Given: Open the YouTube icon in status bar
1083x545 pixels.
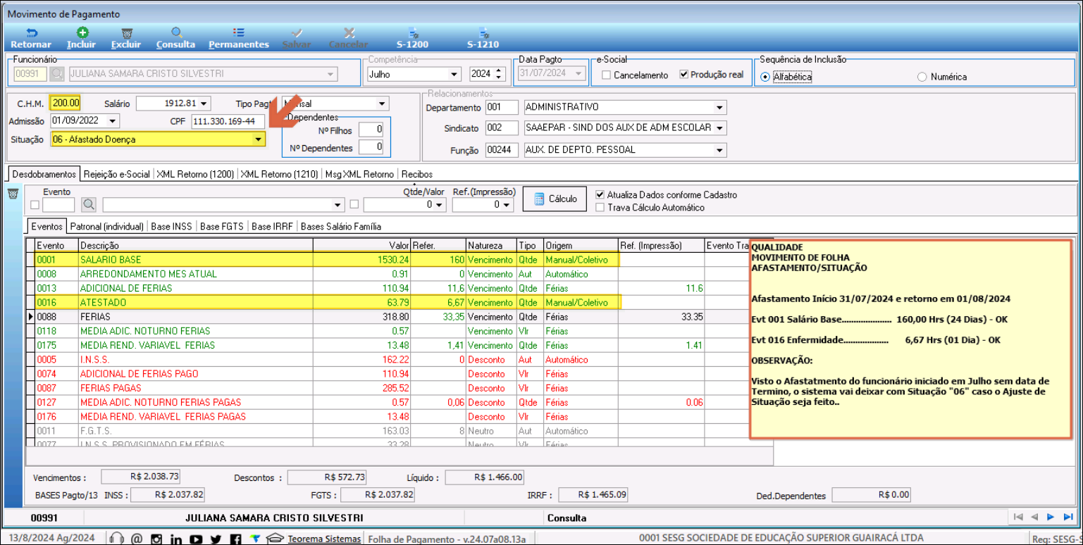Looking at the screenshot, I should pyautogui.click(x=196, y=539).
